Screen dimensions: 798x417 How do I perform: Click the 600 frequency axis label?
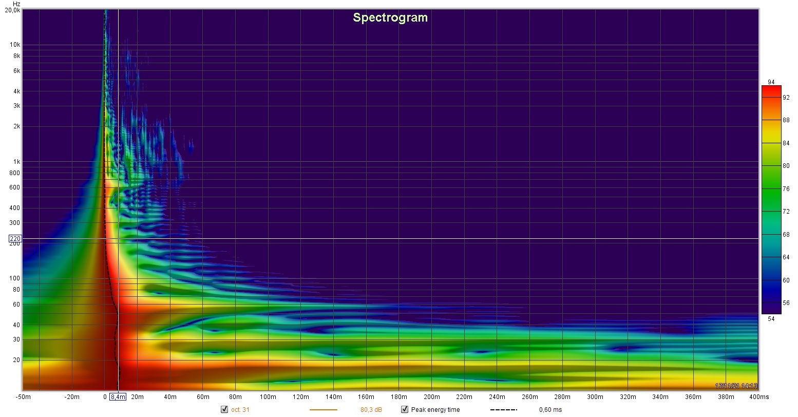pyautogui.click(x=15, y=187)
